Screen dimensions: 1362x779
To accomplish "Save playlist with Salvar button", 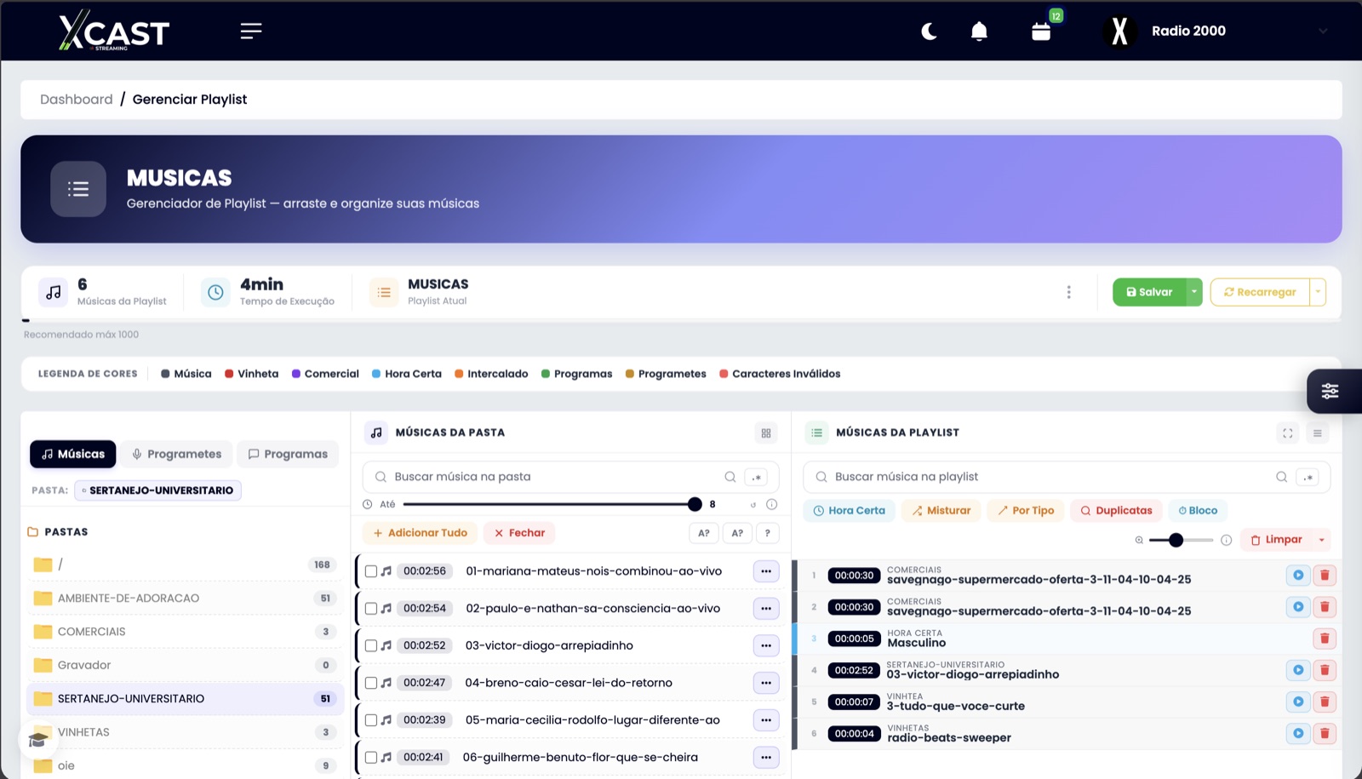I will pos(1149,292).
